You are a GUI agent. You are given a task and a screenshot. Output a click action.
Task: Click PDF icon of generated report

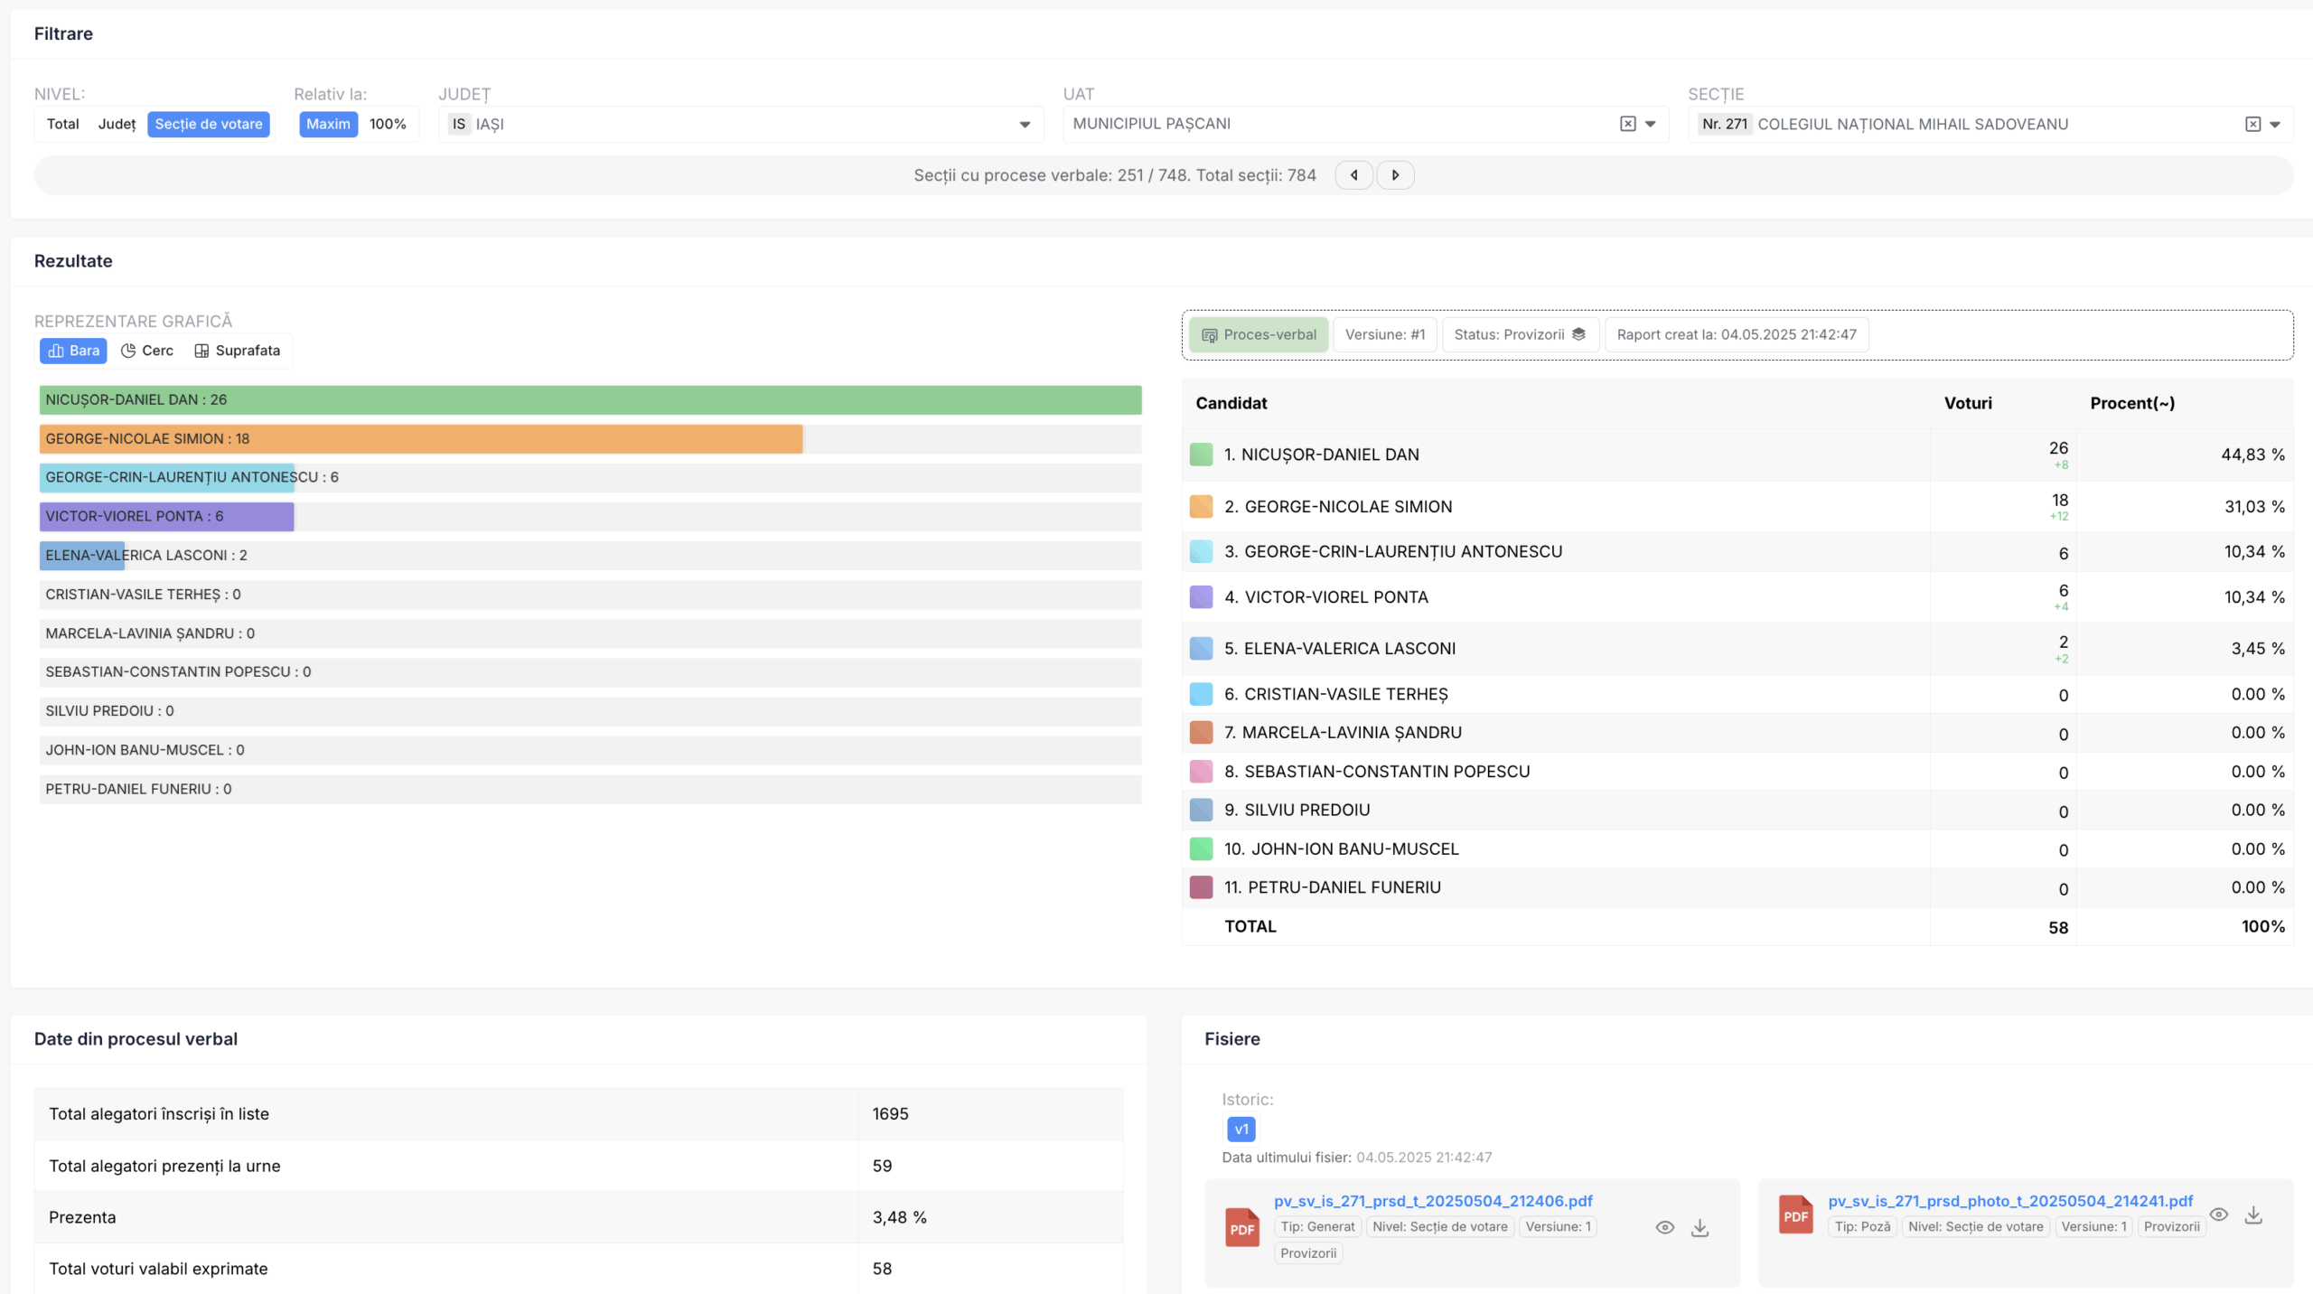[1242, 1228]
